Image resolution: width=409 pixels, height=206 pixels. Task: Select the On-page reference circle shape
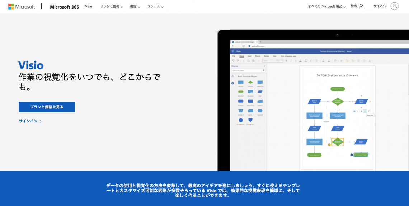point(241,120)
